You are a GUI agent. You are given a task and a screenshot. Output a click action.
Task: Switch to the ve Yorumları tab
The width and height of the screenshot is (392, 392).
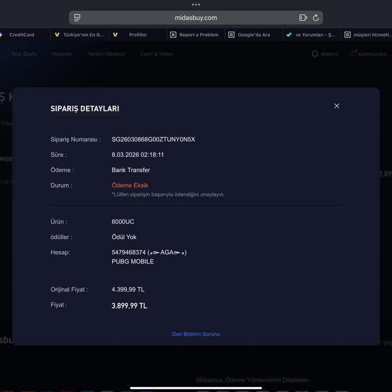312,35
